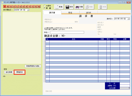This screenshot has height=96, width=132.
Task: Filter customer list by わ row
Action: pos(36,6)
